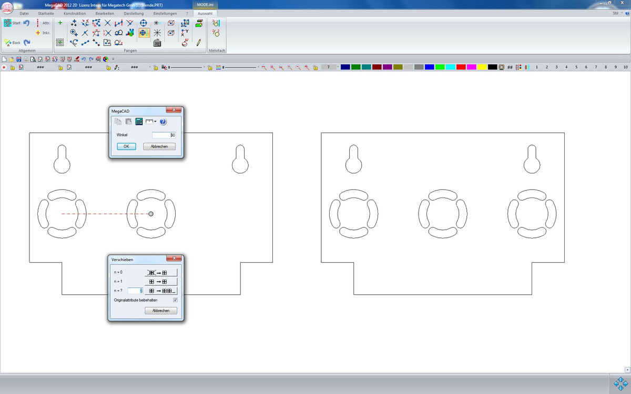Toggle the Attr. option in Allgemein
The width and height of the screenshot is (631, 394).
(42, 23)
